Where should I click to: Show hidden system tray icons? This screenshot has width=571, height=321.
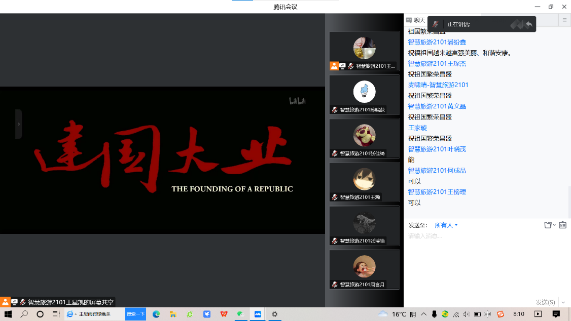tap(423, 314)
